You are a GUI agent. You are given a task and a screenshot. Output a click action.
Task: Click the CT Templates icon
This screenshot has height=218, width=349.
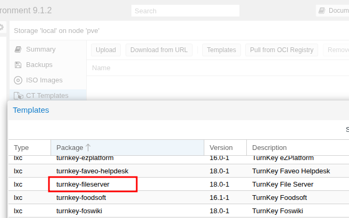[18, 96]
